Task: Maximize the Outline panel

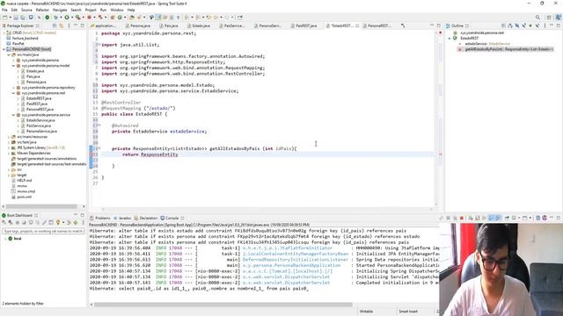Action: pos(559,25)
